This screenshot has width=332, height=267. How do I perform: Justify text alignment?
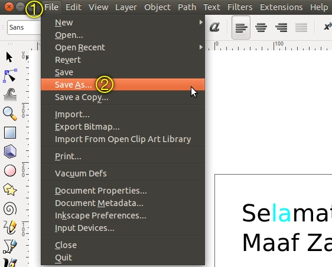[x=301, y=27]
